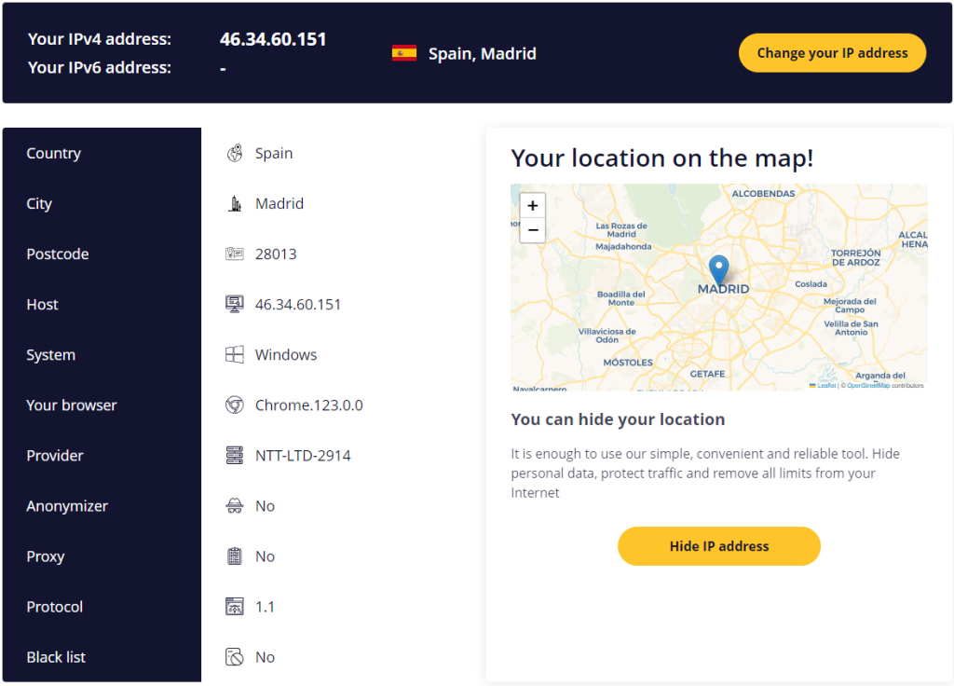Click the TORREJÓN DE ARDOZ map label
The height and width of the screenshot is (686, 954).
(855, 257)
